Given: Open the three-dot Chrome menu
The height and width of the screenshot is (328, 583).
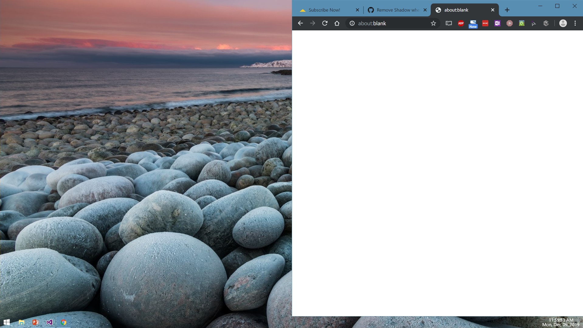Looking at the screenshot, I should [575, 23].
